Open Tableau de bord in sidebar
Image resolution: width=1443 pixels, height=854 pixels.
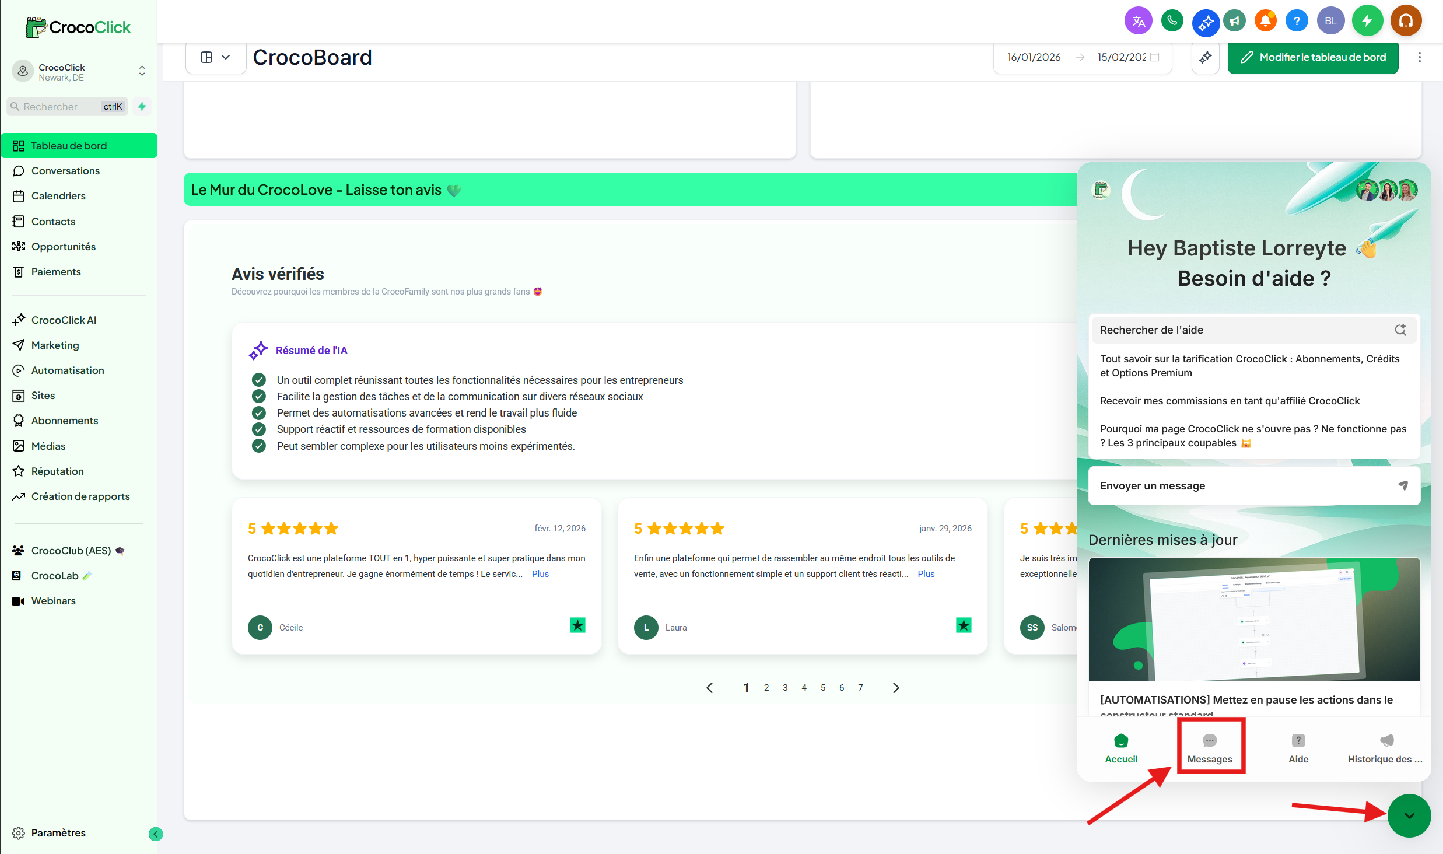[79, 146]
